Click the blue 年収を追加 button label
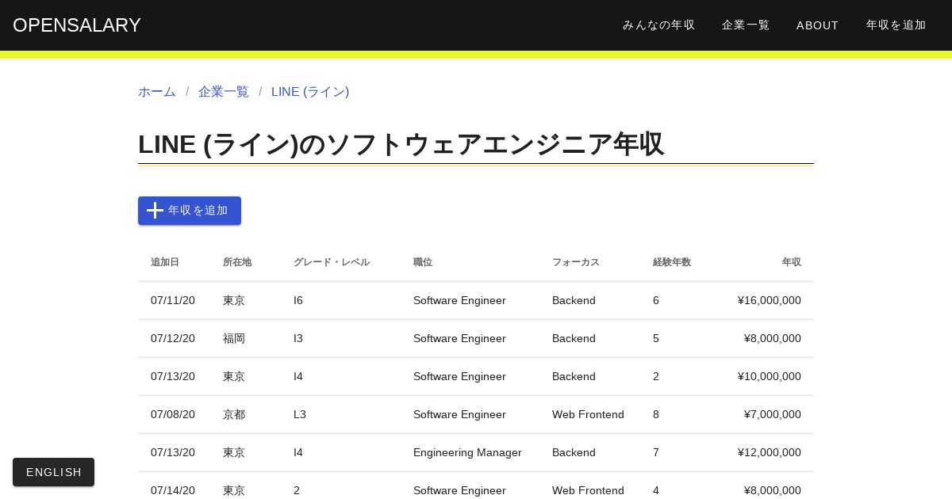952x499 pixels. (198, 211)
